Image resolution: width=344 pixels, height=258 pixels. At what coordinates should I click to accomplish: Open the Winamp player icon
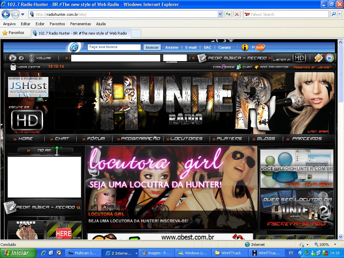pos(318,58)
